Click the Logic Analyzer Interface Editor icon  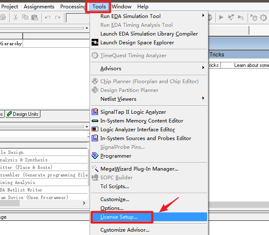(95, 129)
